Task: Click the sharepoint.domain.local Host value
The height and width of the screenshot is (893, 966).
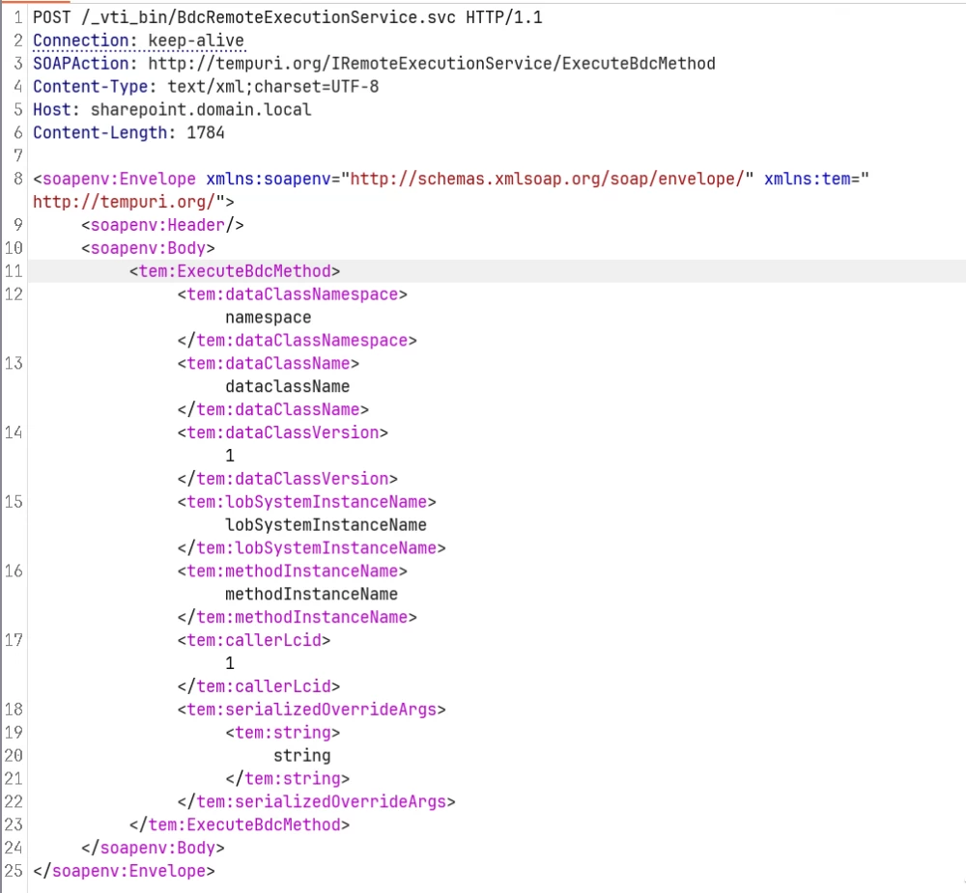Action: [201, 110]
